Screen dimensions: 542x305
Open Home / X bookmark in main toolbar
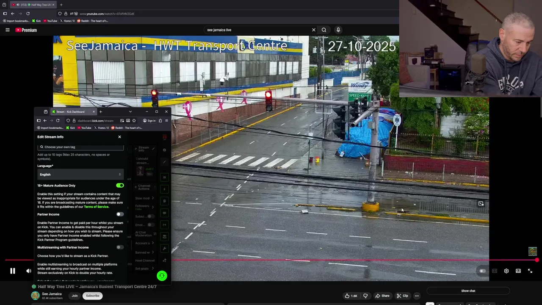pos(67,21)
